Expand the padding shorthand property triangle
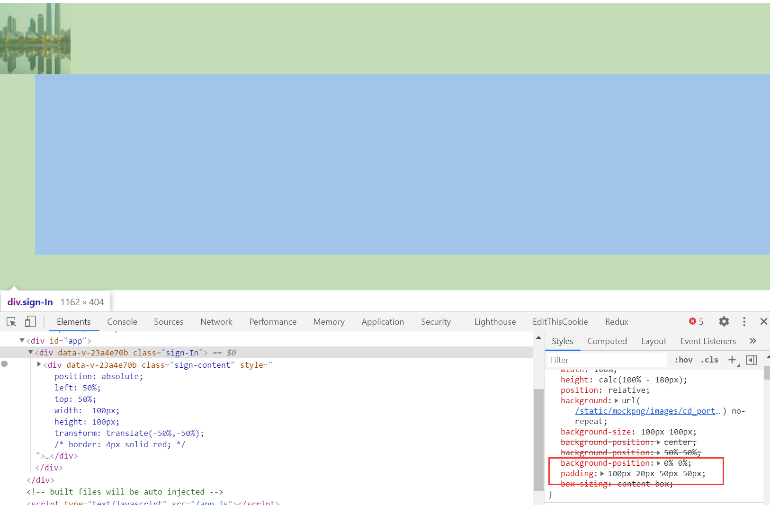 click(602, 474)
